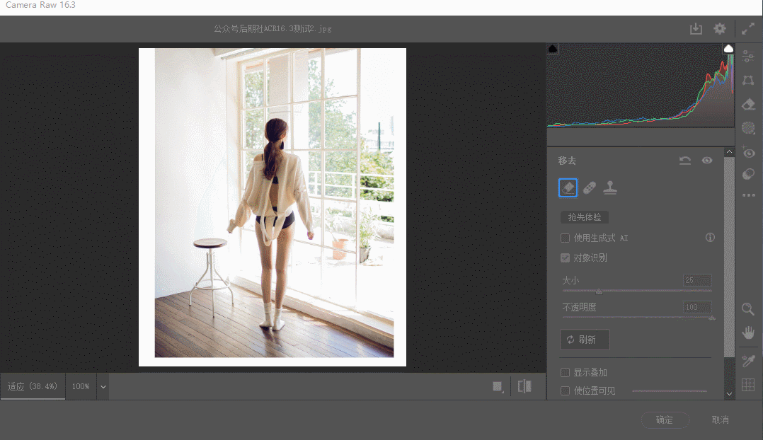
Task: Enable the 使用生成式 AI checkbox
Action: click(565, 238)
